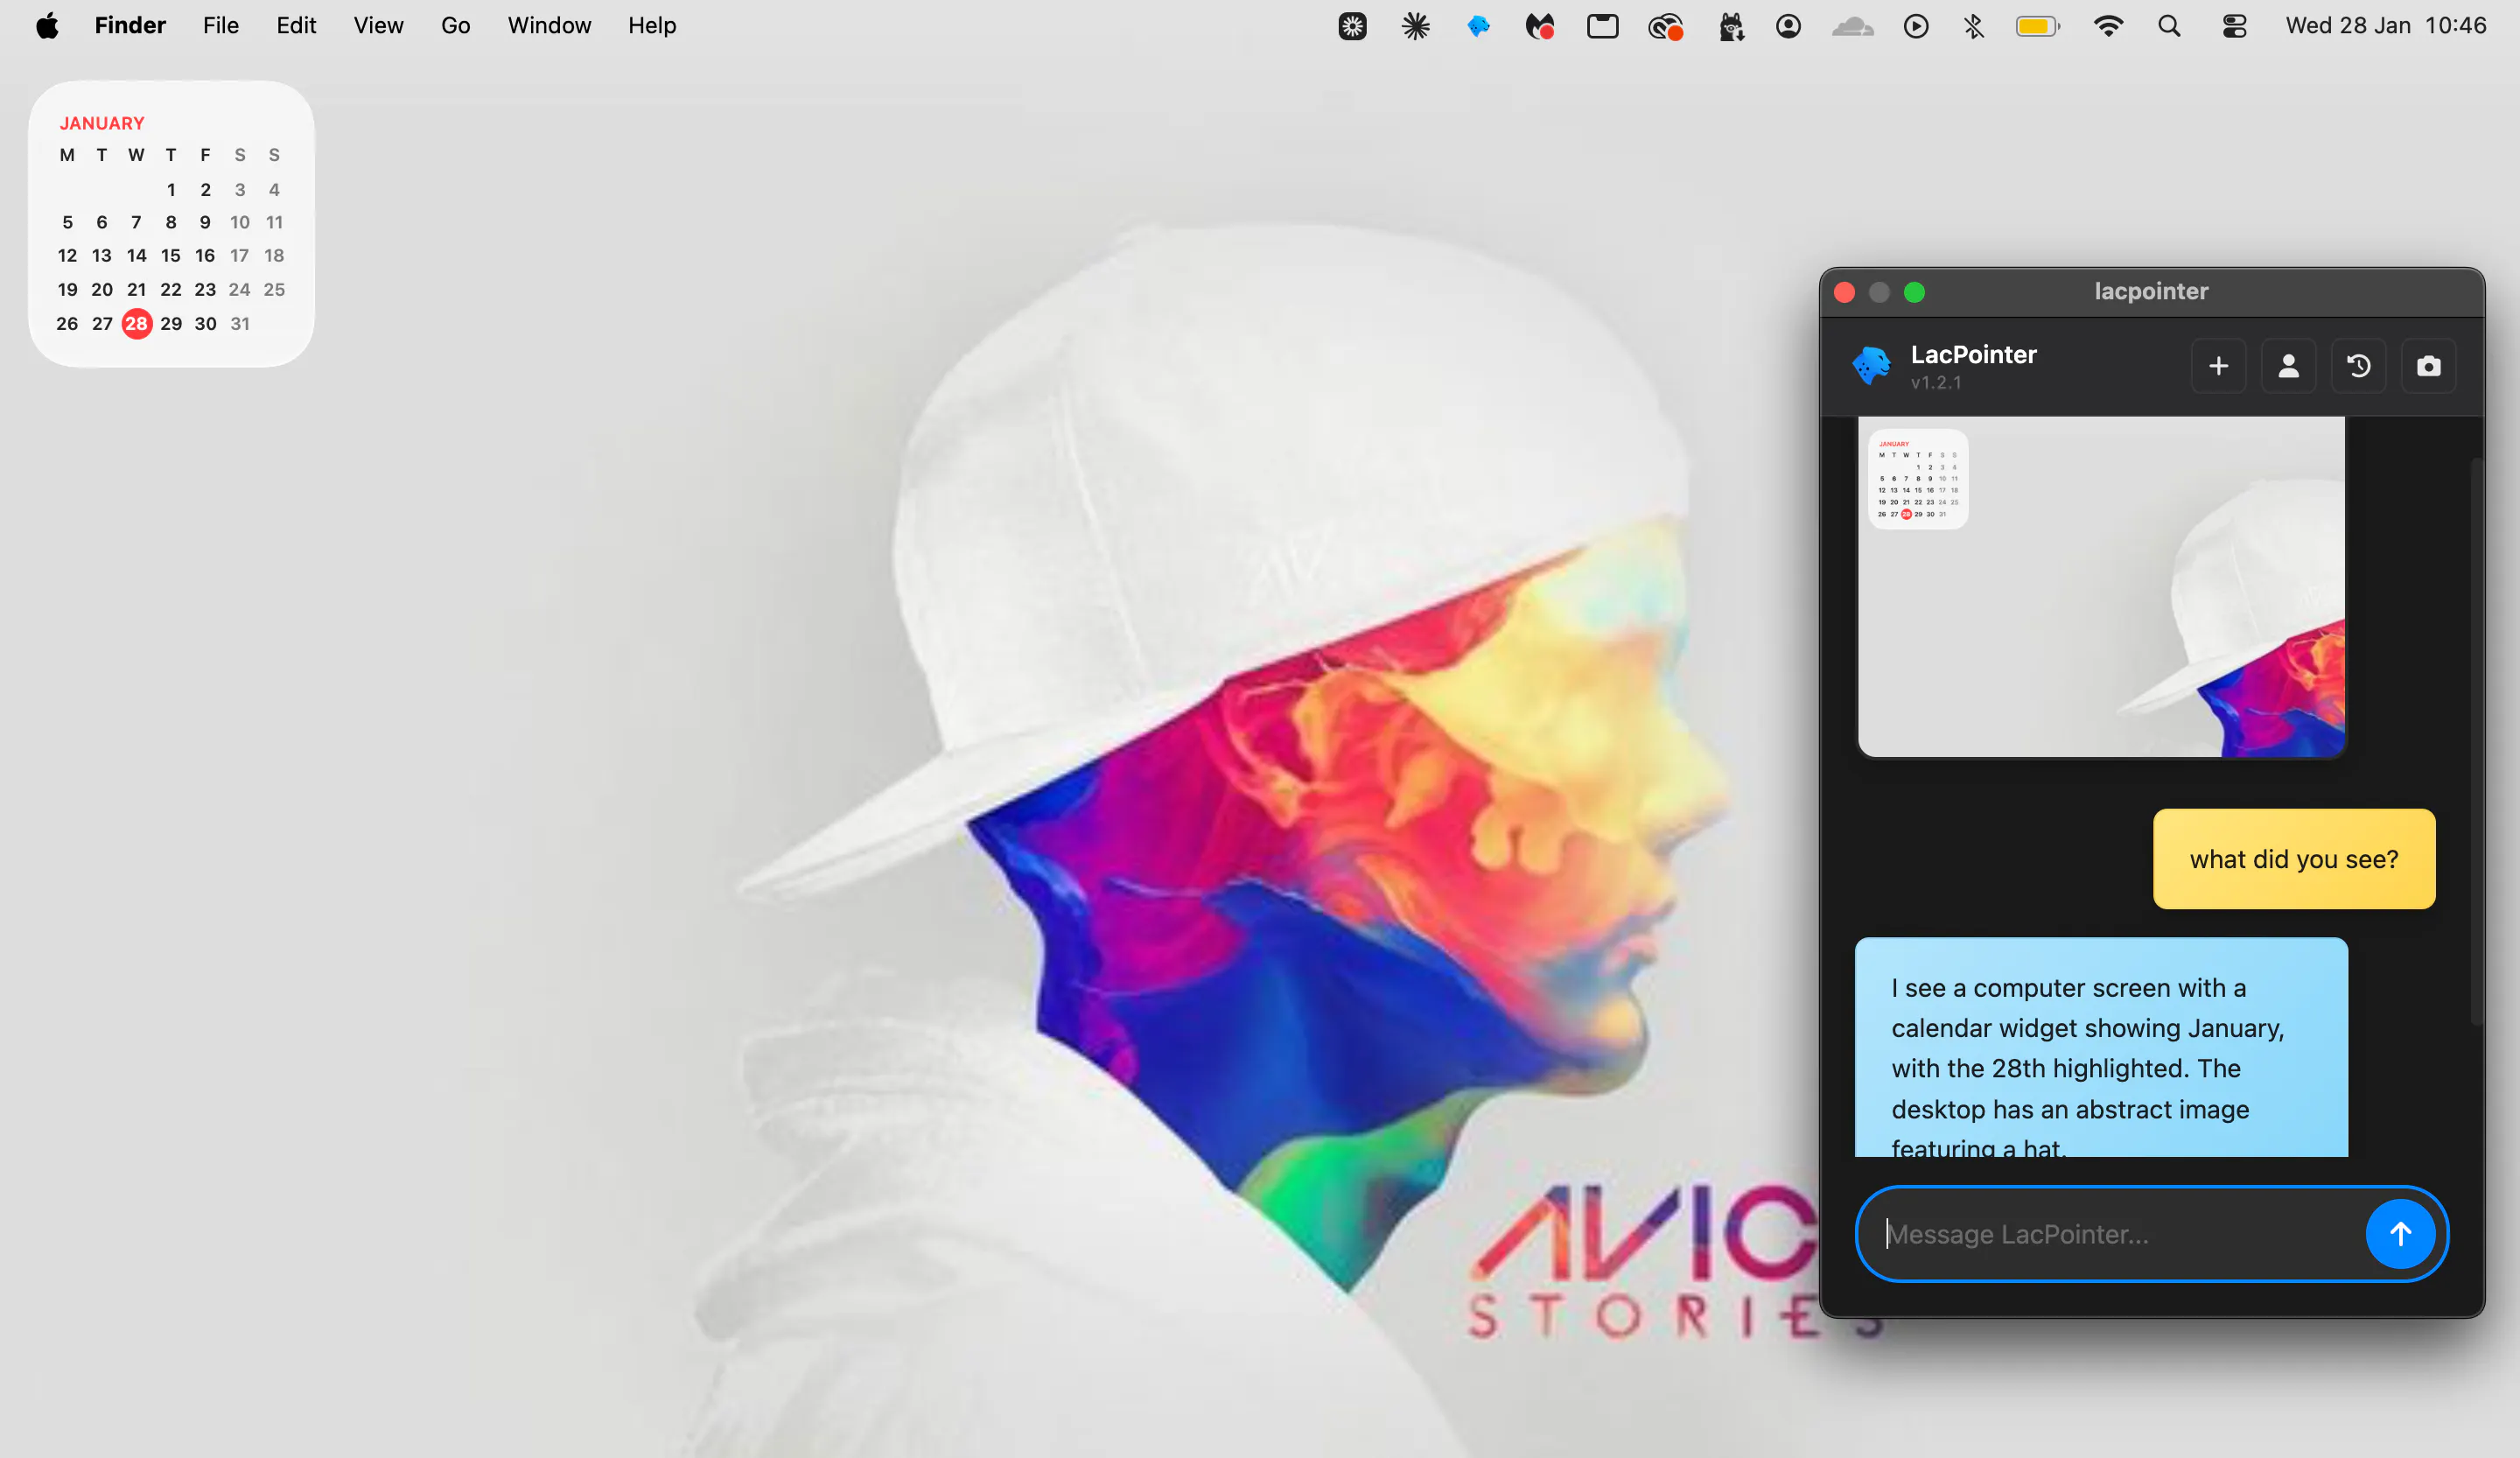The image size is (2520, 1458).
Task: Click January 25 in the calendar widget
Action: tap(274, 289)
